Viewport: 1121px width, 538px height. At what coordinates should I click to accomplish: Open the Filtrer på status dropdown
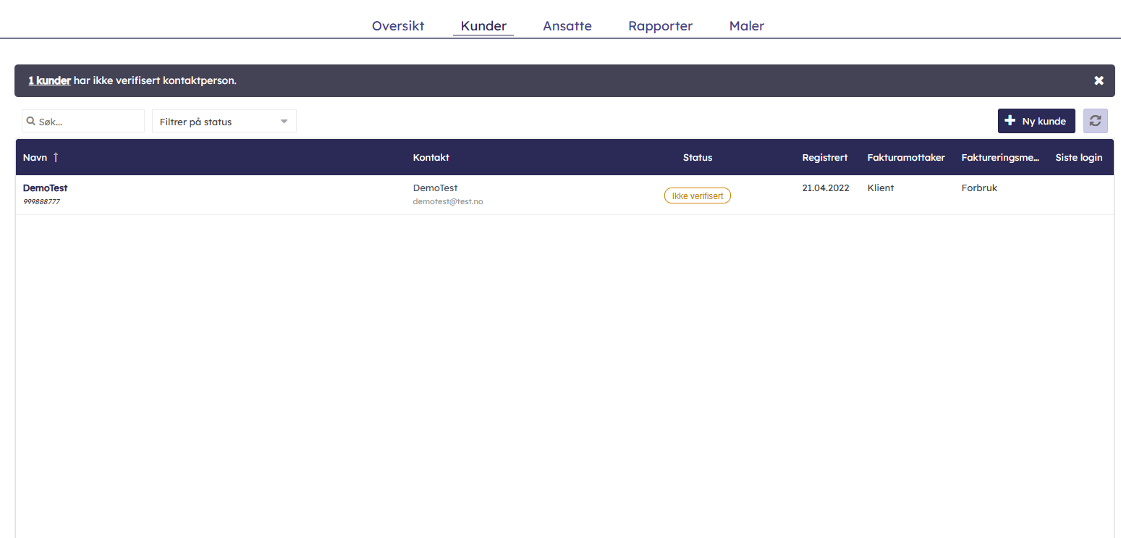(224, 122)
